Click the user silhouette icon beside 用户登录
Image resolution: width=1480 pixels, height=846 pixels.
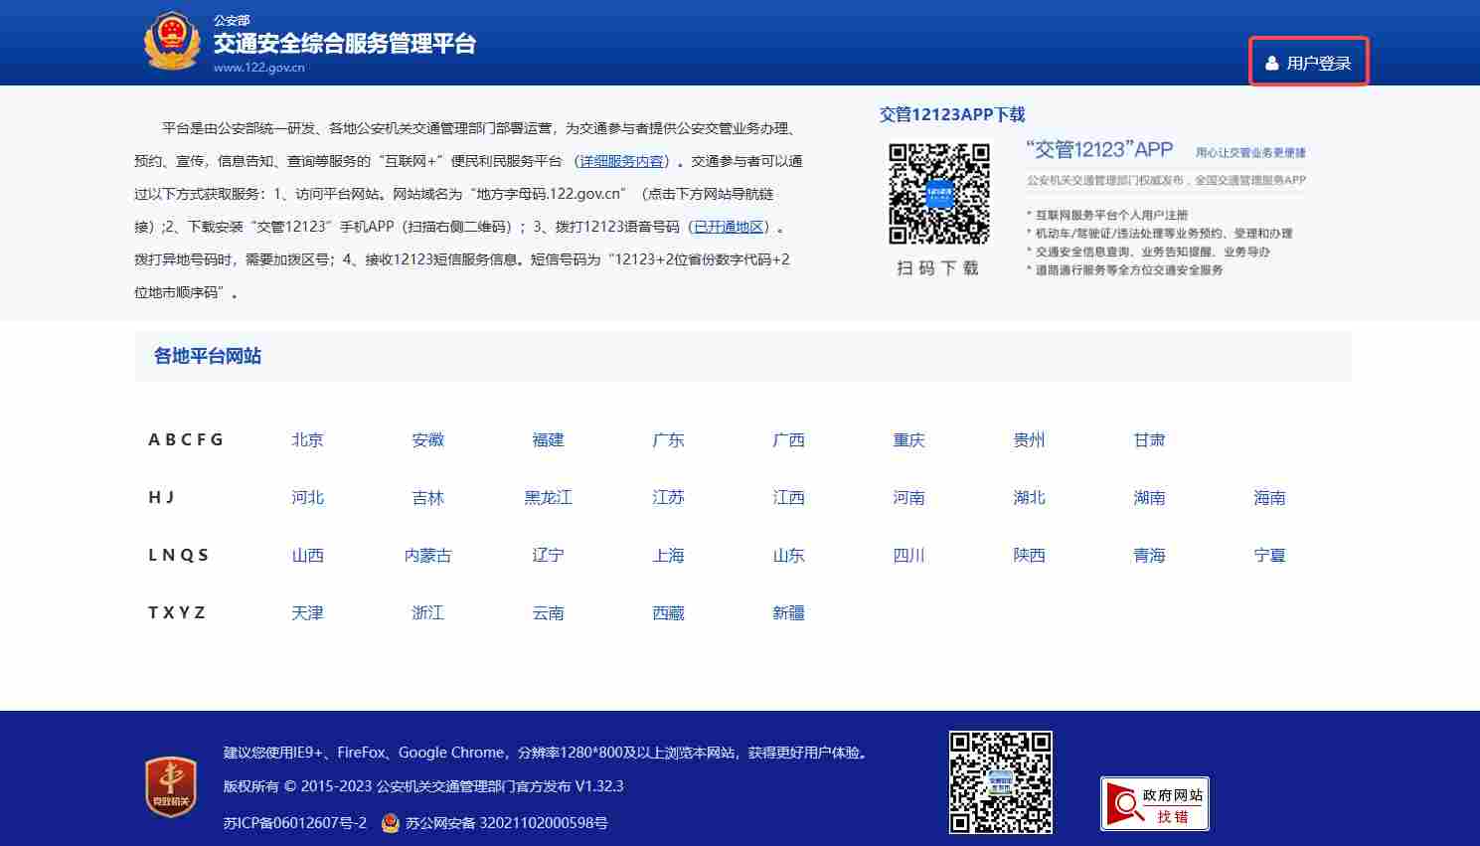point(1272,62)
